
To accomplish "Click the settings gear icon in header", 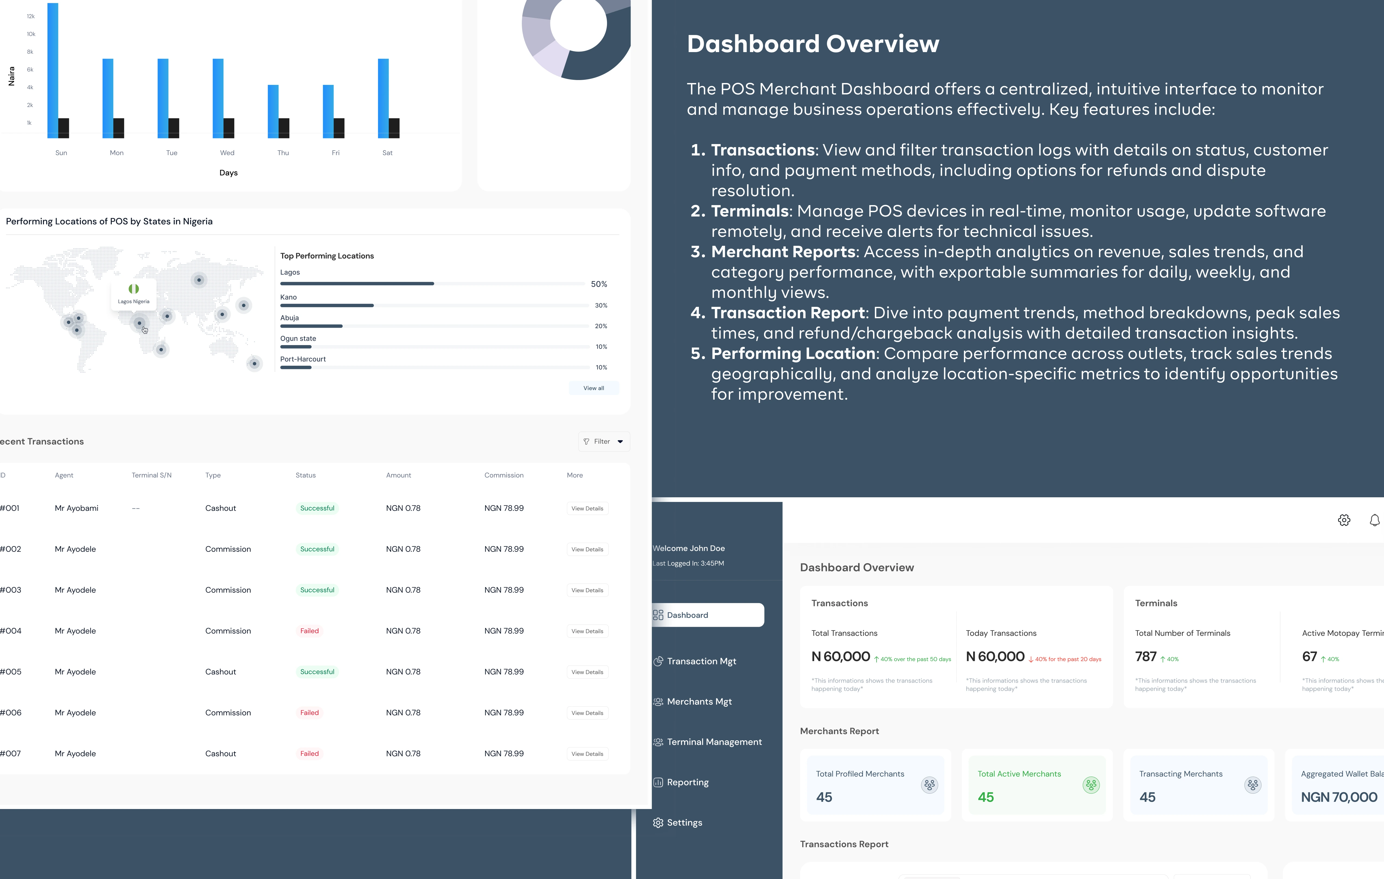I will [x=1344, y=520].
